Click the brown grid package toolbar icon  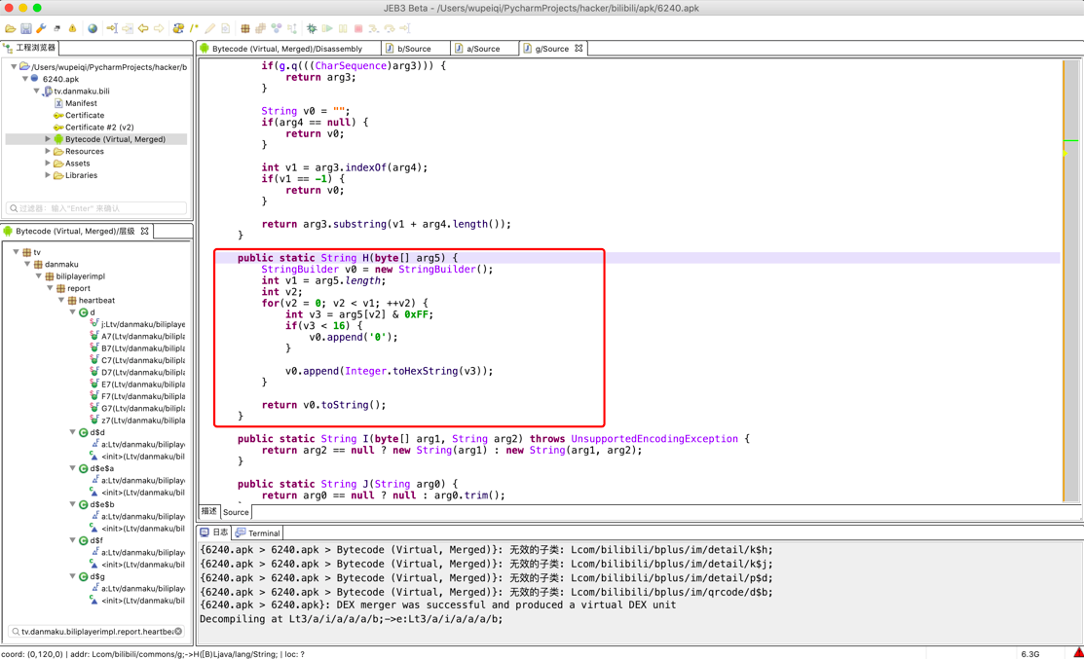[244, 28]
